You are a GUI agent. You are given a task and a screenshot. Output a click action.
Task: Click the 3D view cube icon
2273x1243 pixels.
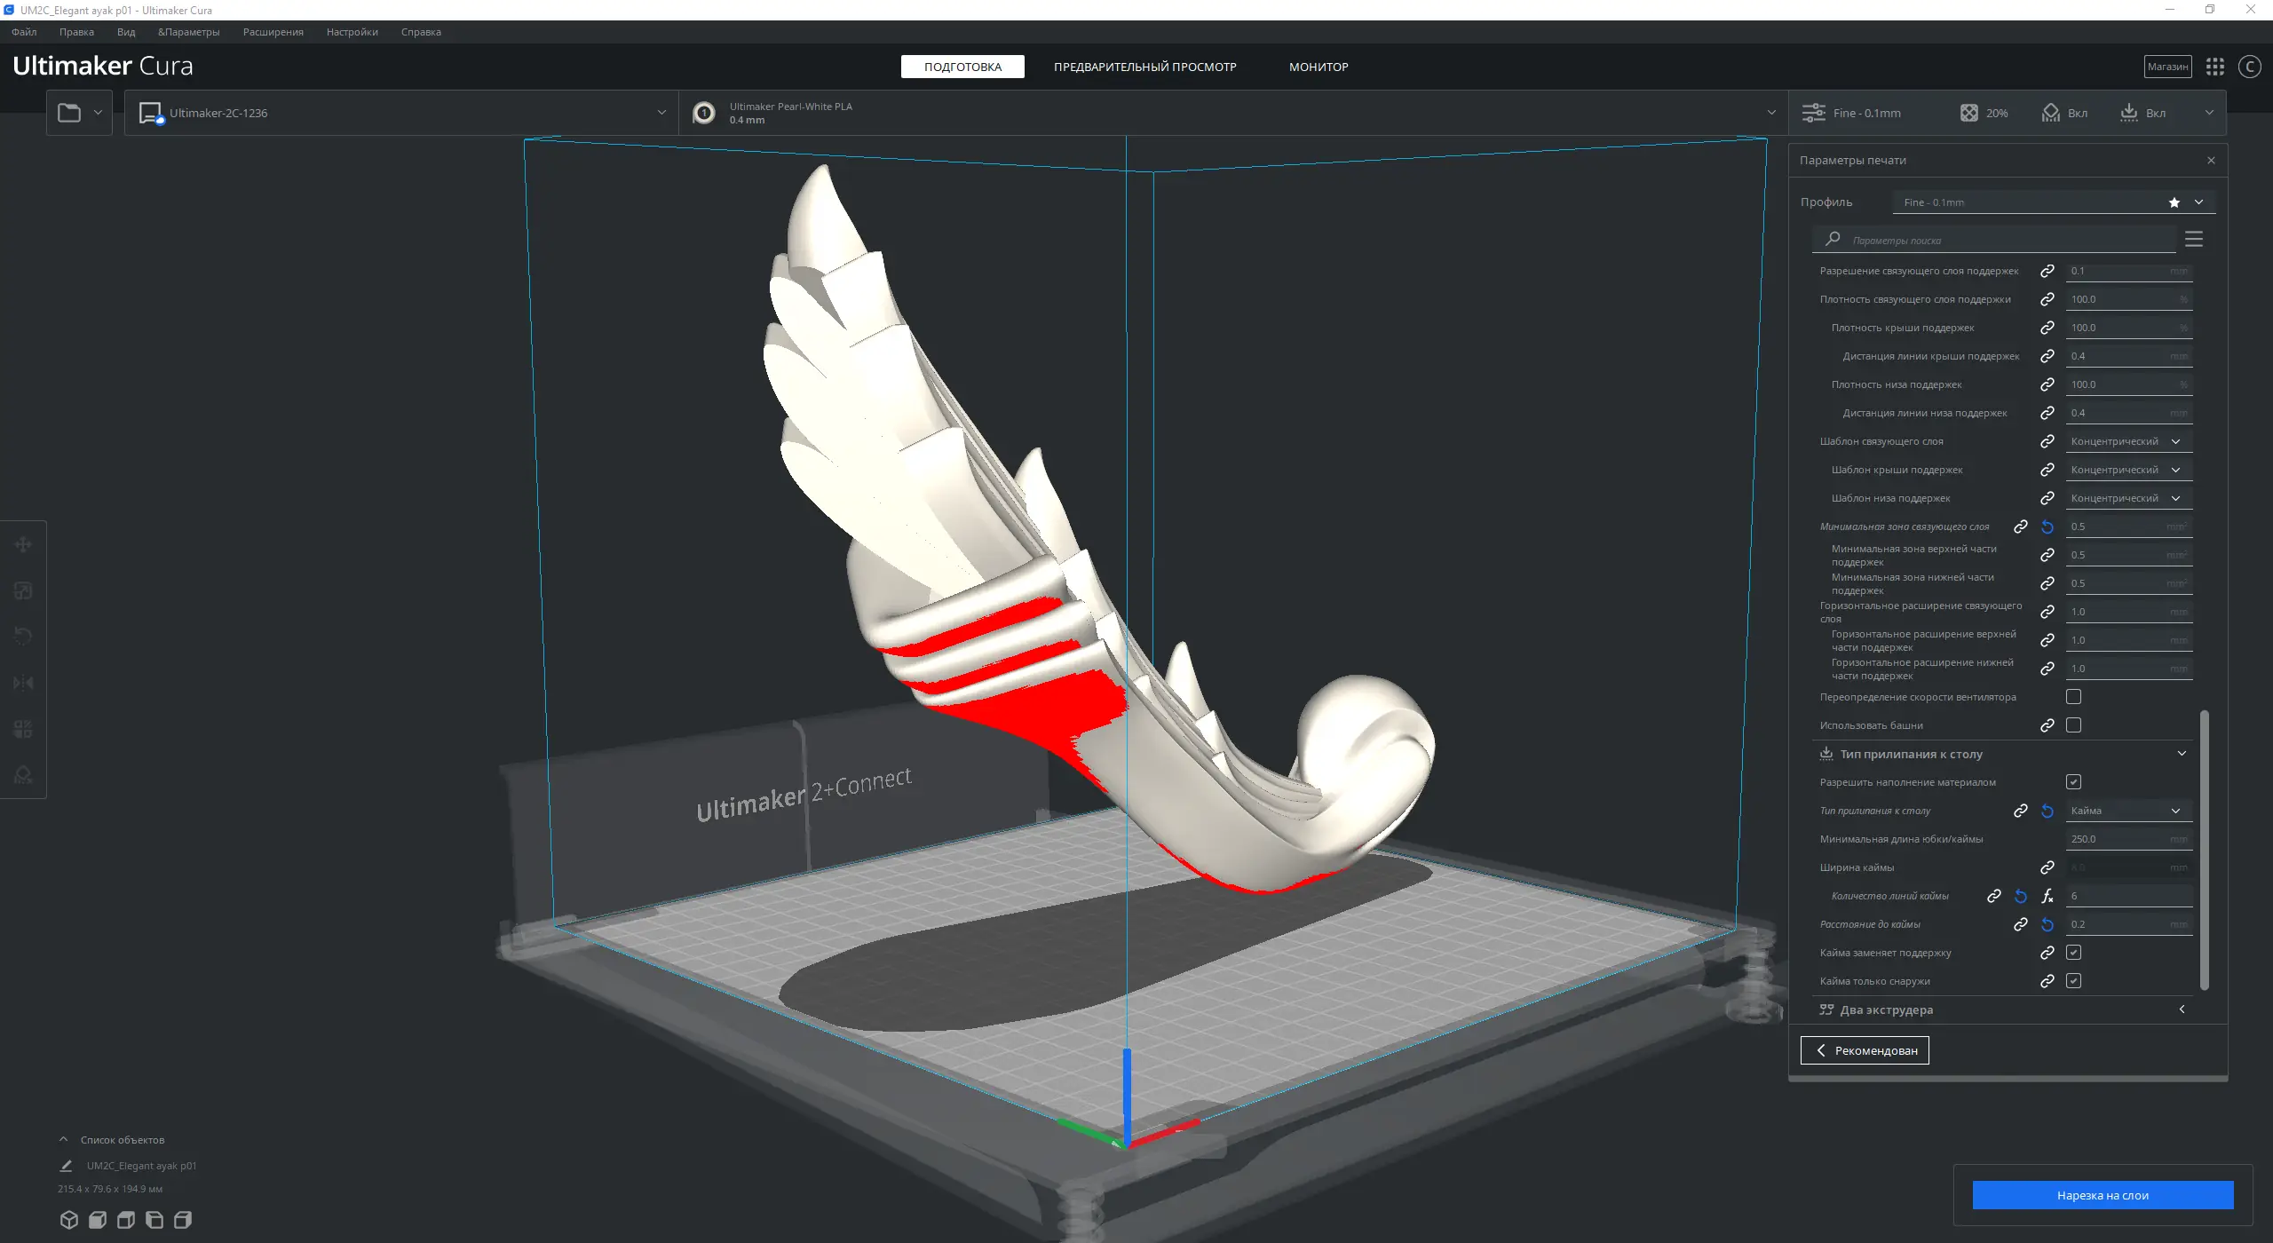pos(69,1219)
